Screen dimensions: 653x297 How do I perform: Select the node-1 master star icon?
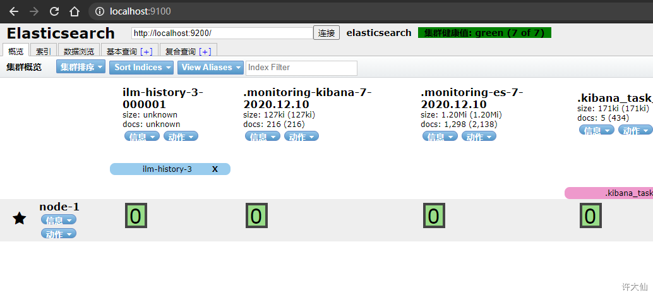(x=19, y=218)
